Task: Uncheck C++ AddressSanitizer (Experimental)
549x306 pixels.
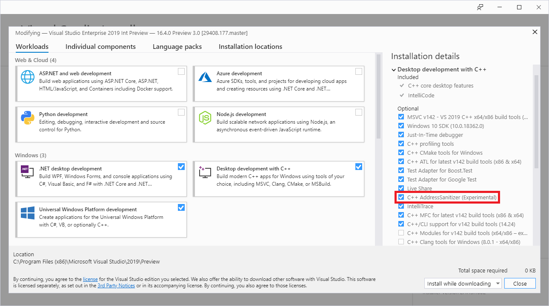Action: (401, 197)
